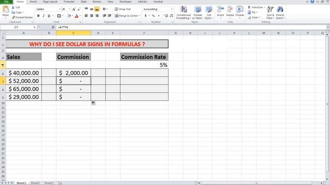
Task: Click the Cut scissors button
Action: pos(15,7)
